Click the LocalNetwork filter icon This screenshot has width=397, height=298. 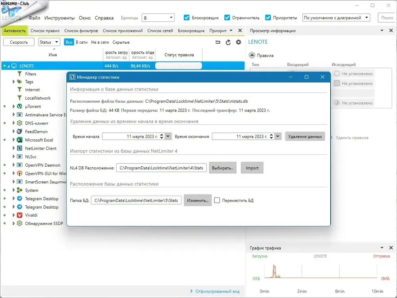19,98
